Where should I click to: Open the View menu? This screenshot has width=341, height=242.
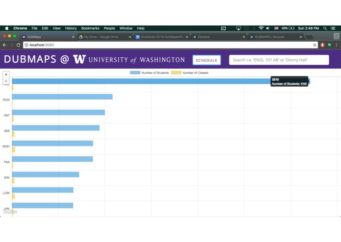(56, 28)
